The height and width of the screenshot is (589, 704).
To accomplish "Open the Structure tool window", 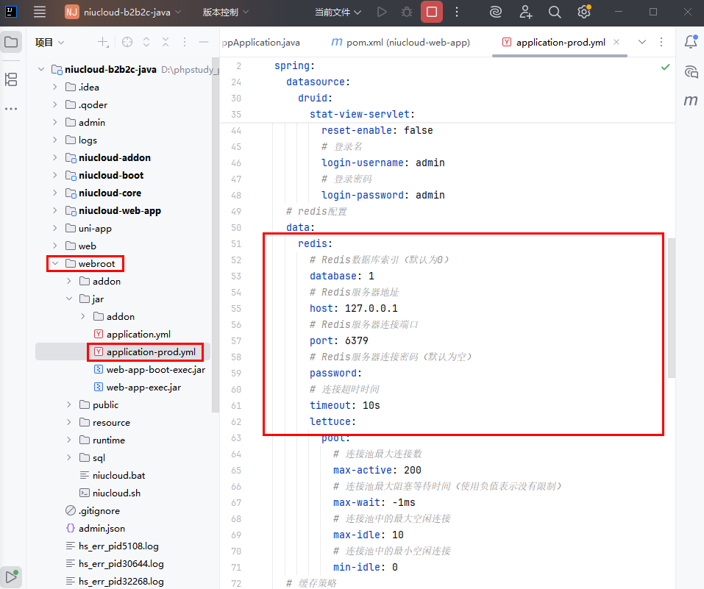I will click(11, 79).
